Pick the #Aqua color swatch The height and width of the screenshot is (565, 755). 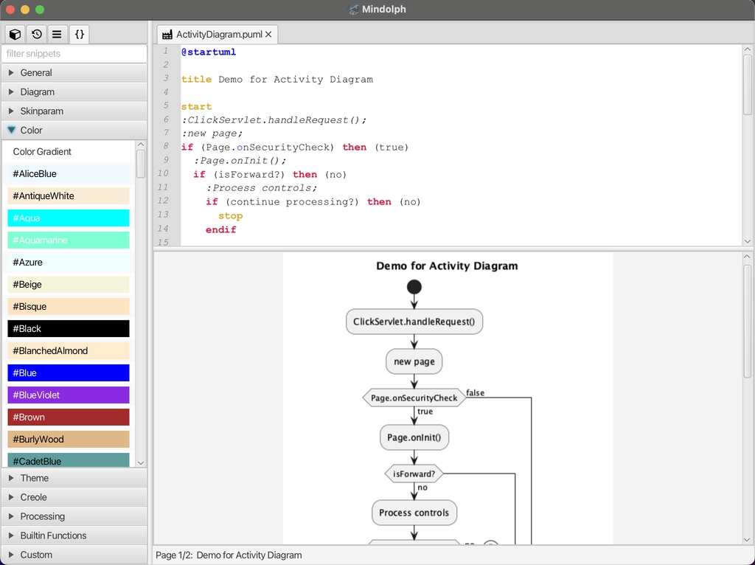coord(69,218)
